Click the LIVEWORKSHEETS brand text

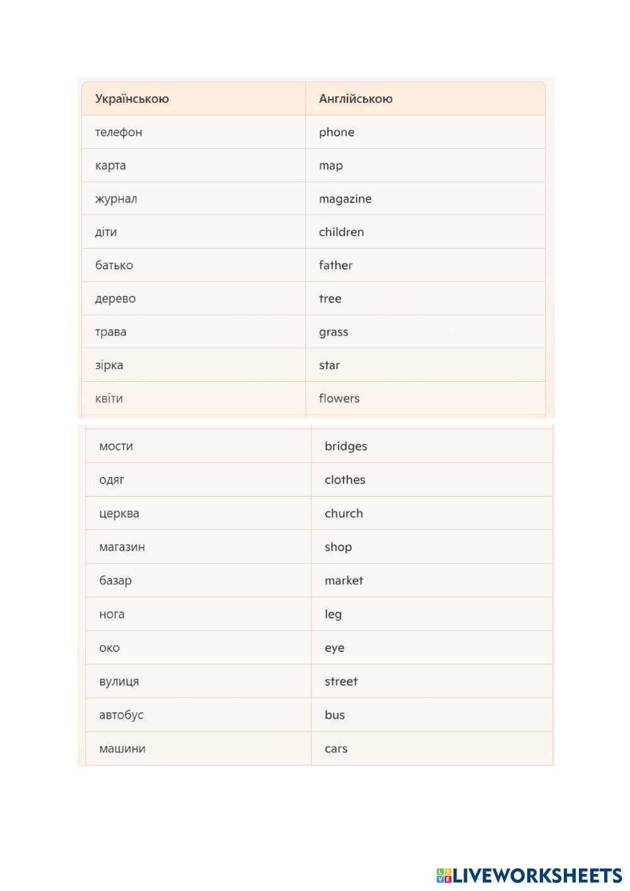tap(537, 875)
